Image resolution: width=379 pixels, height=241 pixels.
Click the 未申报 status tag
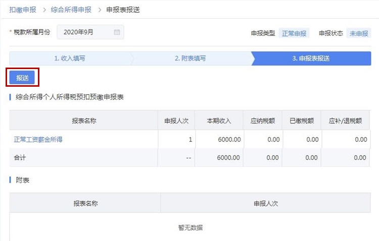tap(359, 33)
